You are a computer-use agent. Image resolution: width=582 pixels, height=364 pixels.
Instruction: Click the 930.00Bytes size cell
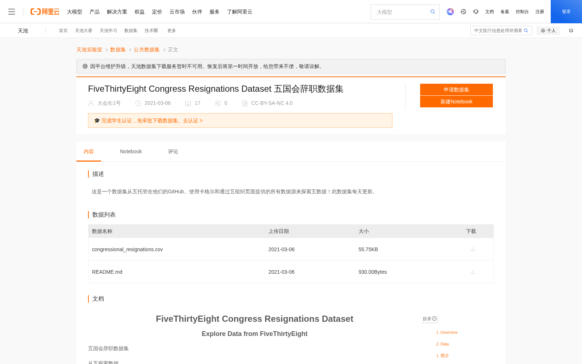(x=373, y=272)
